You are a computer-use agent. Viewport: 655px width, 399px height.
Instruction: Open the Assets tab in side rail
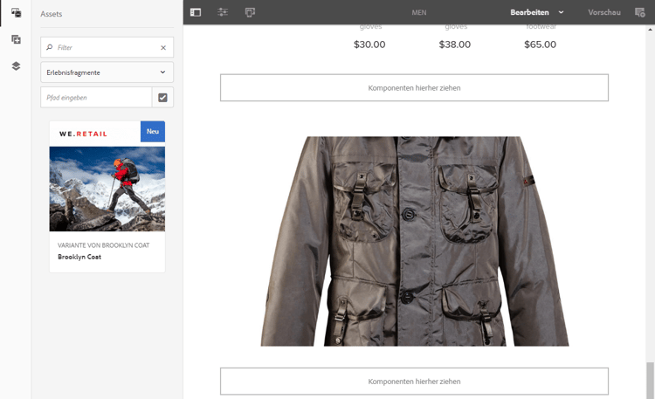click(16, 12)
